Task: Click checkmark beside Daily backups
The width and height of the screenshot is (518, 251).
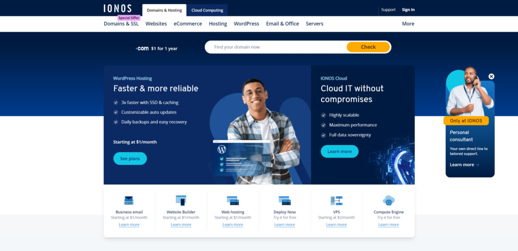Action: (x=116, y=122)
